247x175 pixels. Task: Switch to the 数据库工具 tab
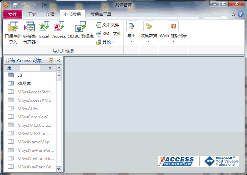[x=101, y=15]
